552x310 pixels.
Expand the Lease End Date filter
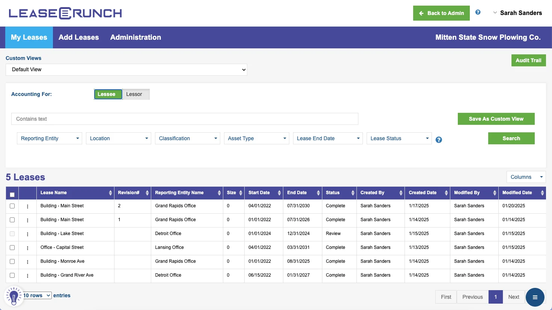pyautogui.click(x=328, y=138)
